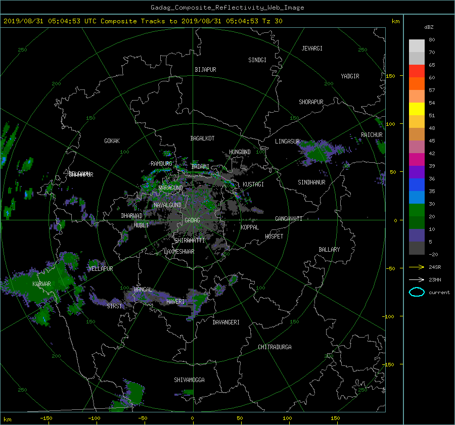Select the red 60–65 dBZ color swatch
Screen dimensions: 455x425
(417, 71)
